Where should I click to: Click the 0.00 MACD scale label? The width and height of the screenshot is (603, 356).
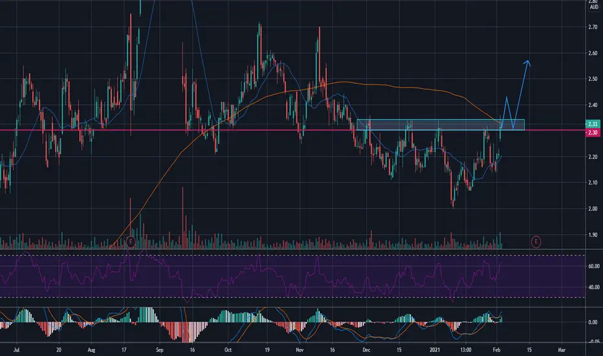(593, 322)
